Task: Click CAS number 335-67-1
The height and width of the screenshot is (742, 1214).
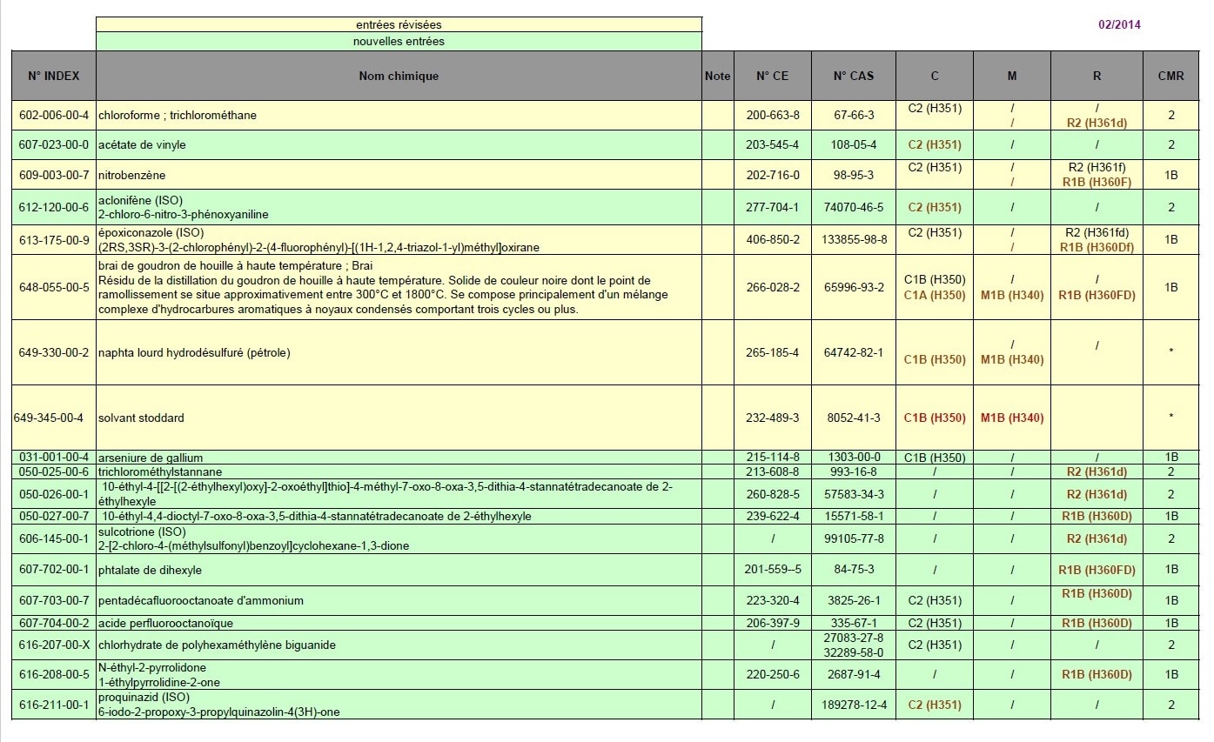Action: (854, 623)
